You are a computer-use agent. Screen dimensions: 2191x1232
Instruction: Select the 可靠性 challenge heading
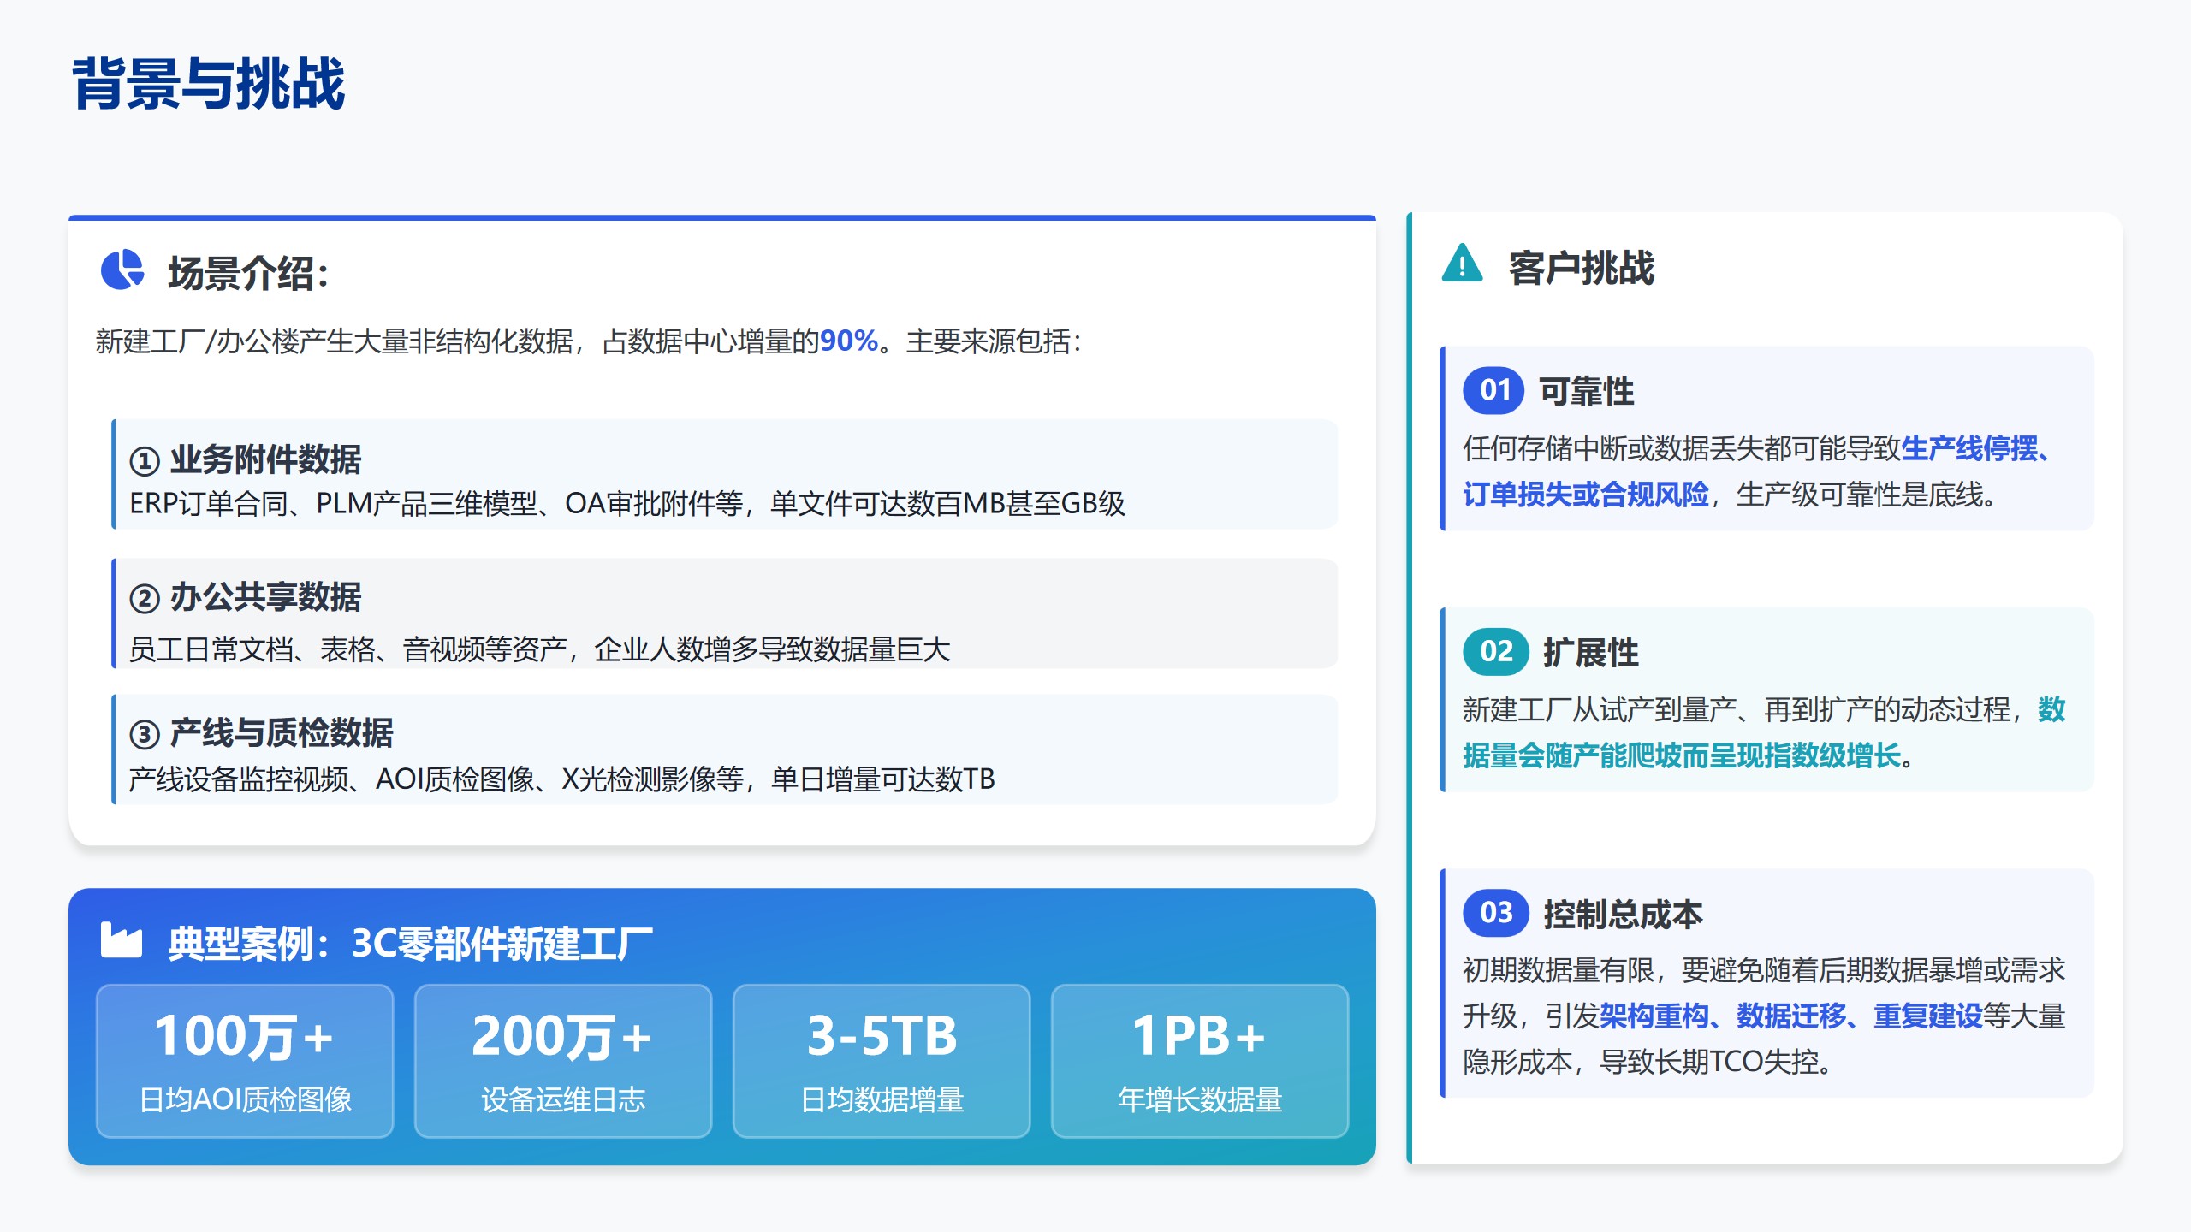[1586, 392]
